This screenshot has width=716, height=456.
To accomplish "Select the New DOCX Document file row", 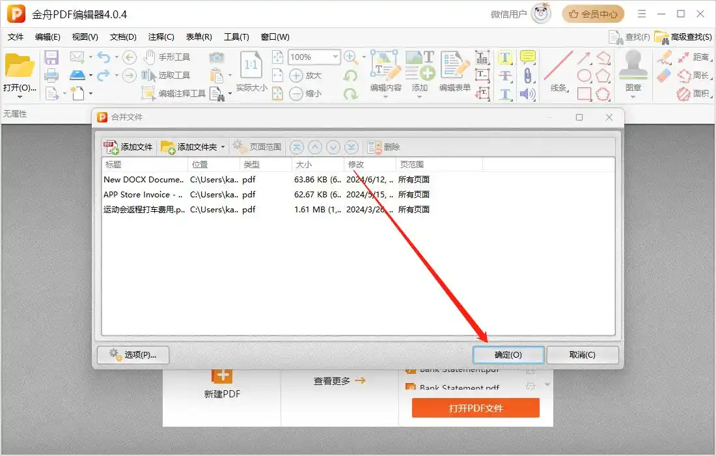I will coord(358,180).
